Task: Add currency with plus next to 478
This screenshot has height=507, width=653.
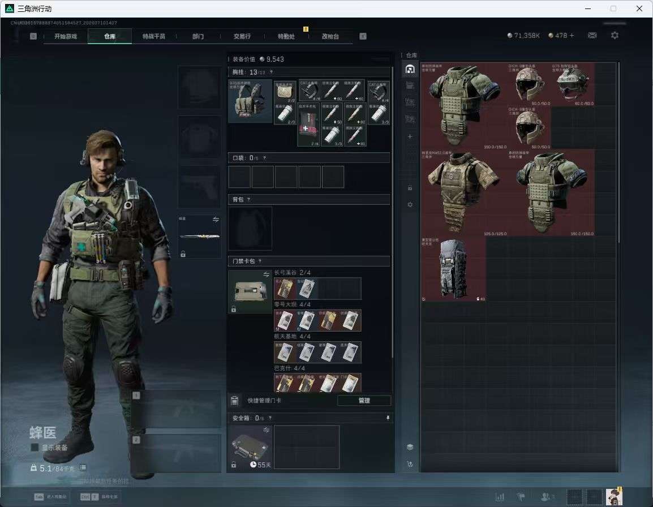Action: point(572,36)
